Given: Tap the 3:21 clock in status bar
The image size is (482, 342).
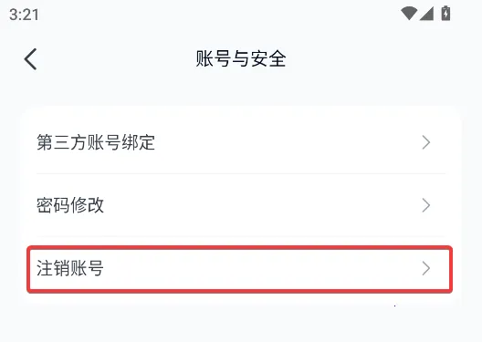Looking at the screenshot, I should (24, 15).
